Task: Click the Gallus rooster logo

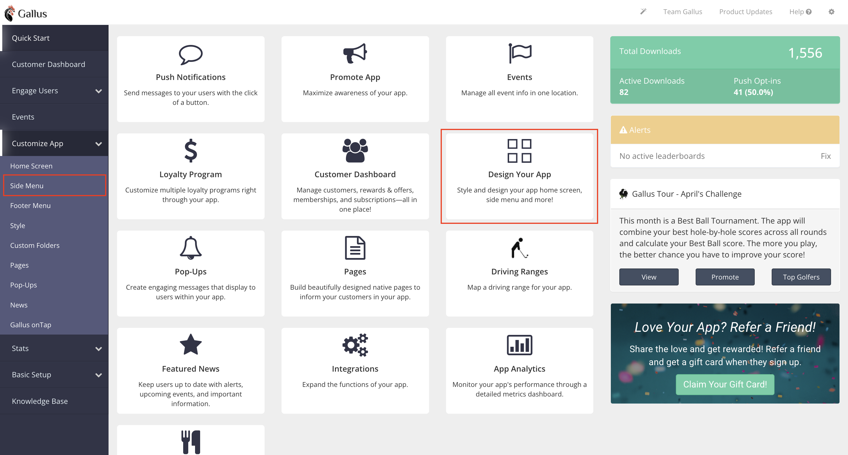Action: [x=25, y=13]
